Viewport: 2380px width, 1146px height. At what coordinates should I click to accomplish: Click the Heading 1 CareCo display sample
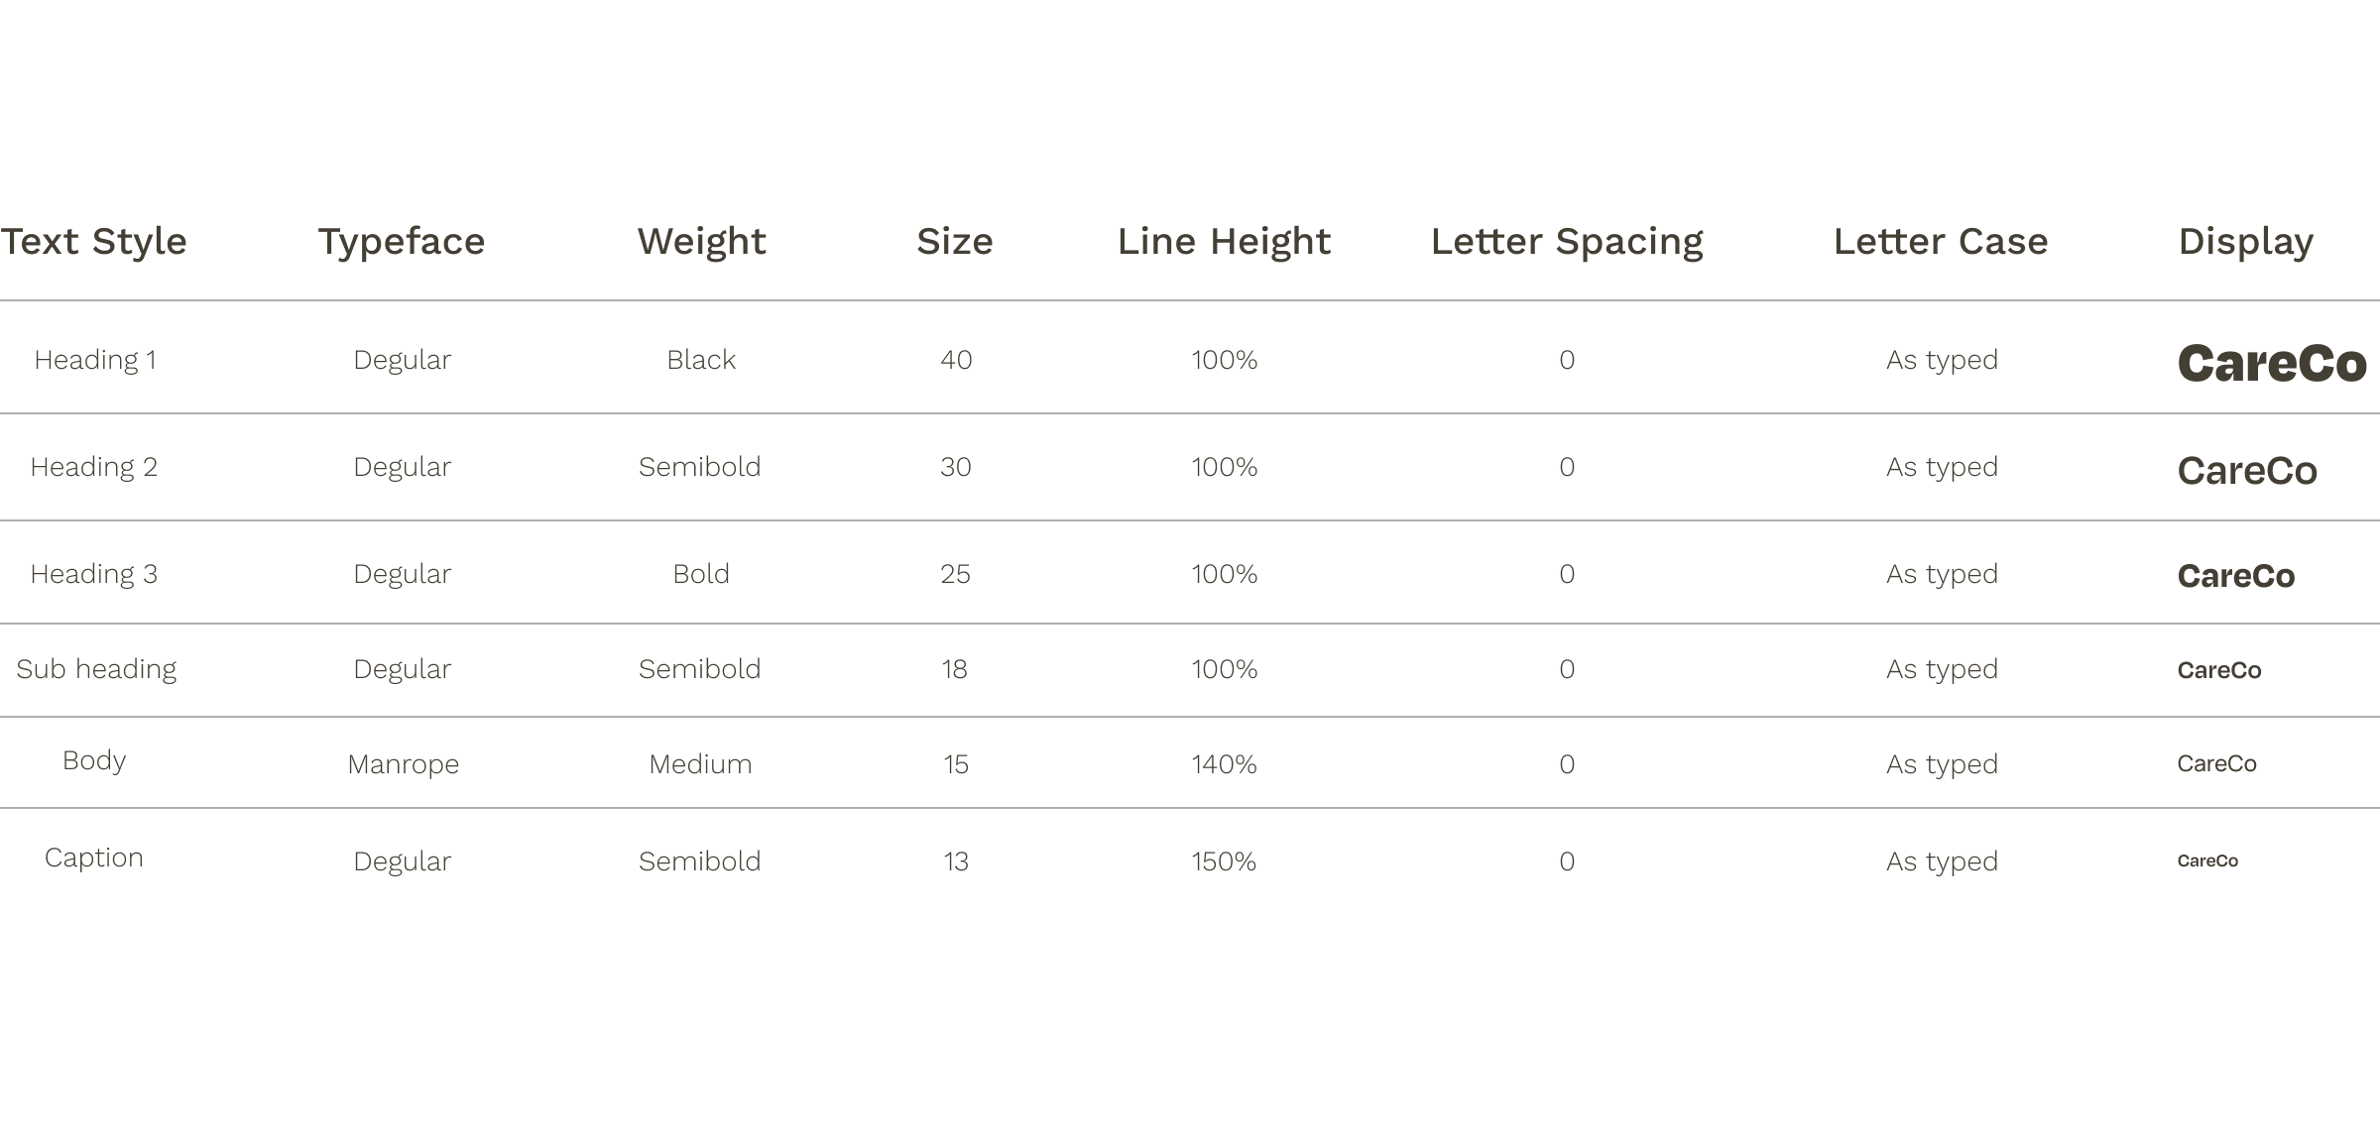click(x=2272, y=364)
